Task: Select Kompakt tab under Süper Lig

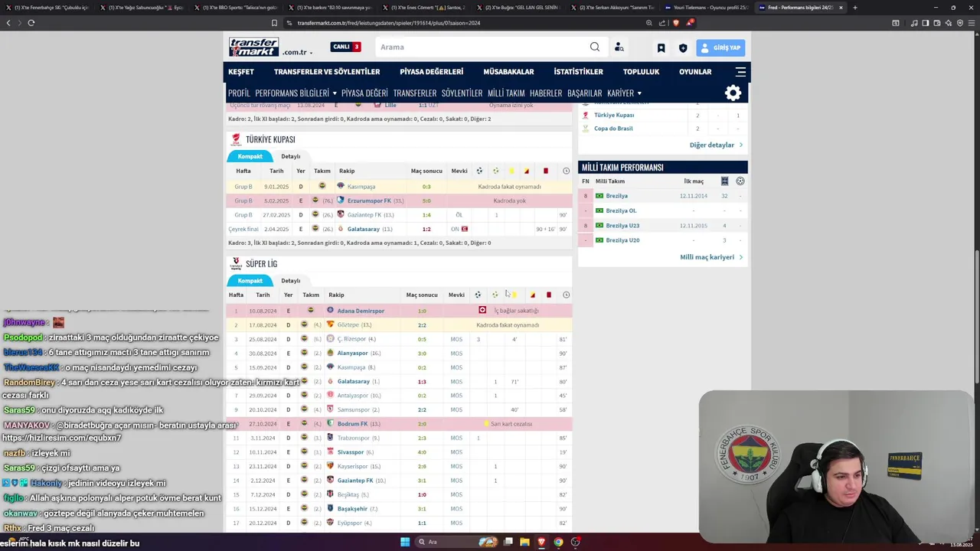Action: [x=250, y=280]
